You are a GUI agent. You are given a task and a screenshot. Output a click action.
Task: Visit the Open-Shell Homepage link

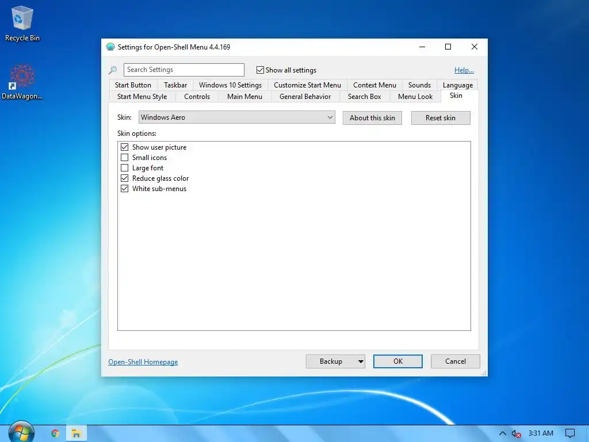click(x=143, y=362)
